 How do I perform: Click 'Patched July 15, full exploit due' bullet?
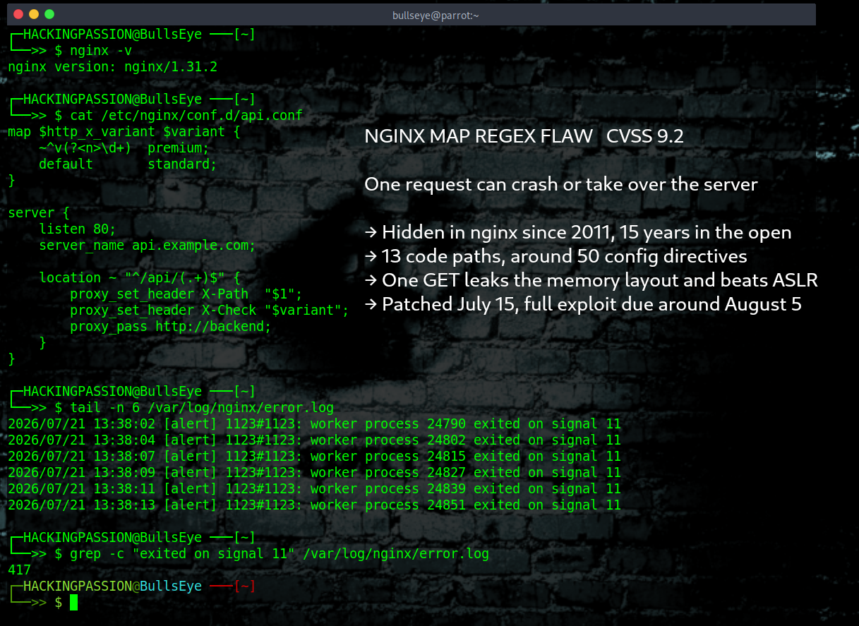click(583, 305)
